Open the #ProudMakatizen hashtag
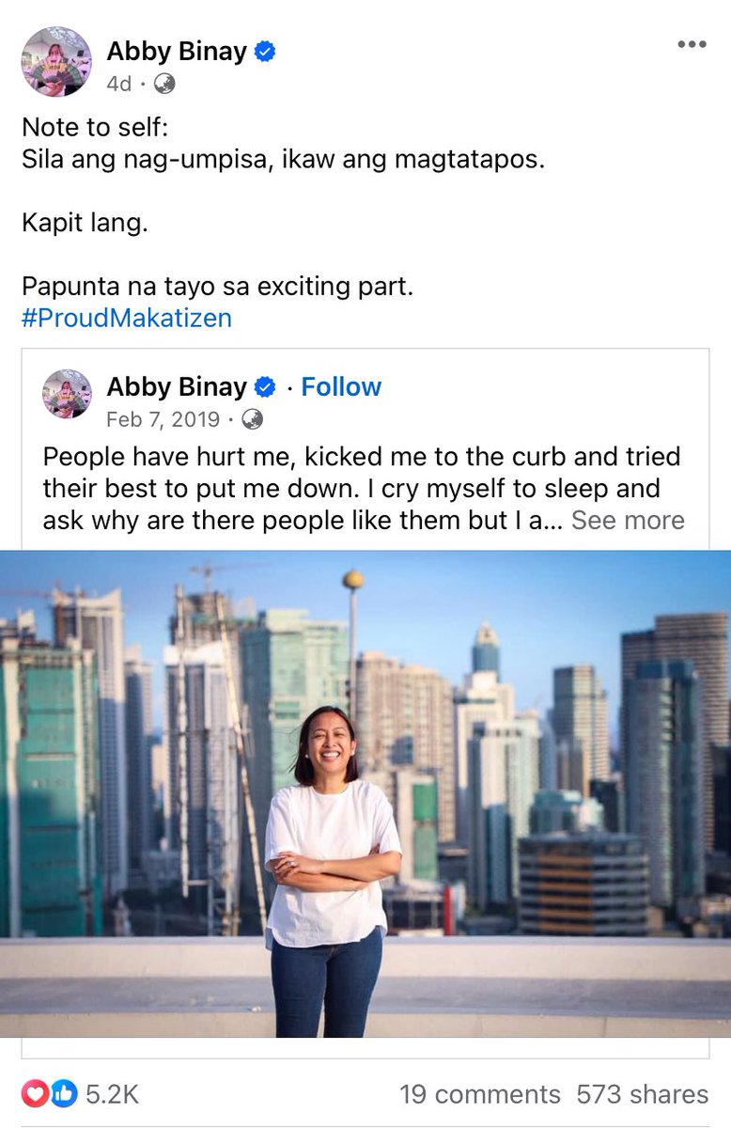This screenshot has width=731, height=1128. coord(127,318)
